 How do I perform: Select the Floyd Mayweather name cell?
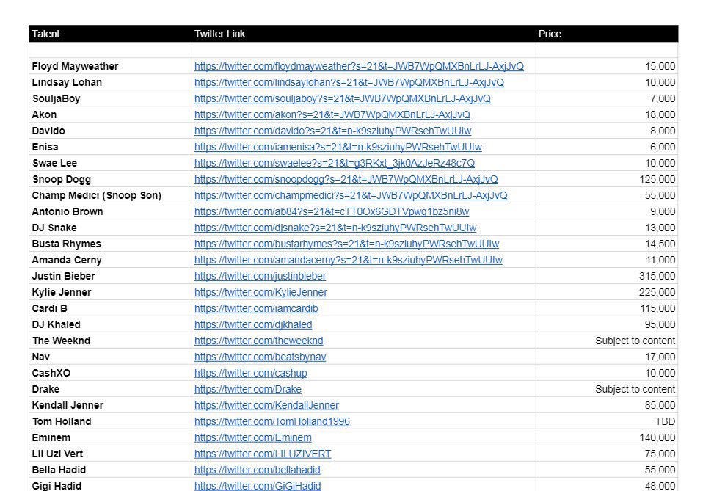coord(110,67)
